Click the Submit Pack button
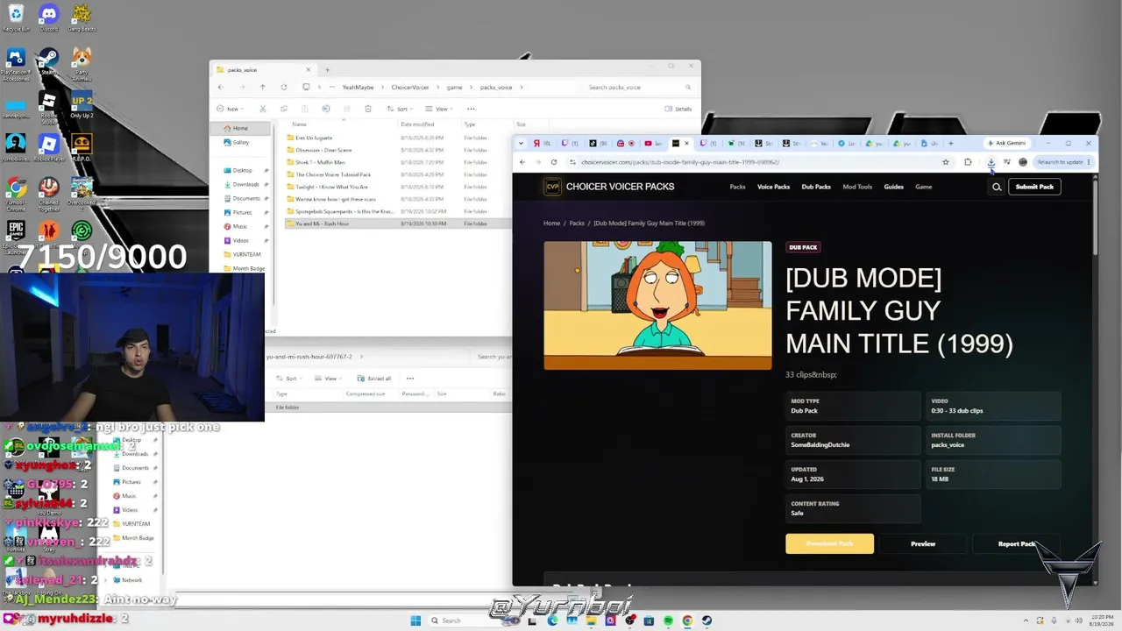The width and height of the screenshot is (1122, 631). (x=1034, y=187)
